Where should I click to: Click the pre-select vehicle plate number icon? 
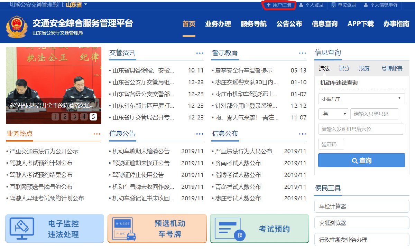[122, 229]
